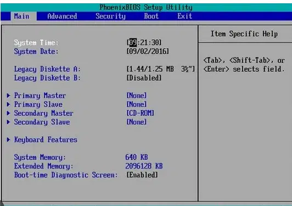Screen dimensions: 292x206
Task: Select the Exit menu tab
Action: point(185,16)
